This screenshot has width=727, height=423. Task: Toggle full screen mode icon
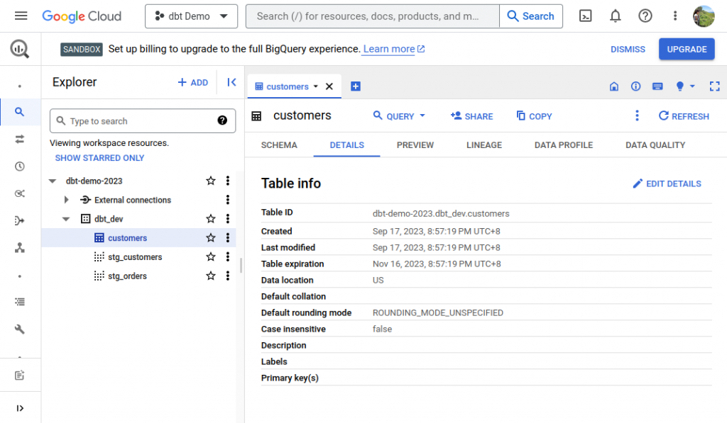click(x=714, y=86)
